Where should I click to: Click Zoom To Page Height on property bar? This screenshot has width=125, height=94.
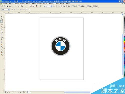click(29, 9)
